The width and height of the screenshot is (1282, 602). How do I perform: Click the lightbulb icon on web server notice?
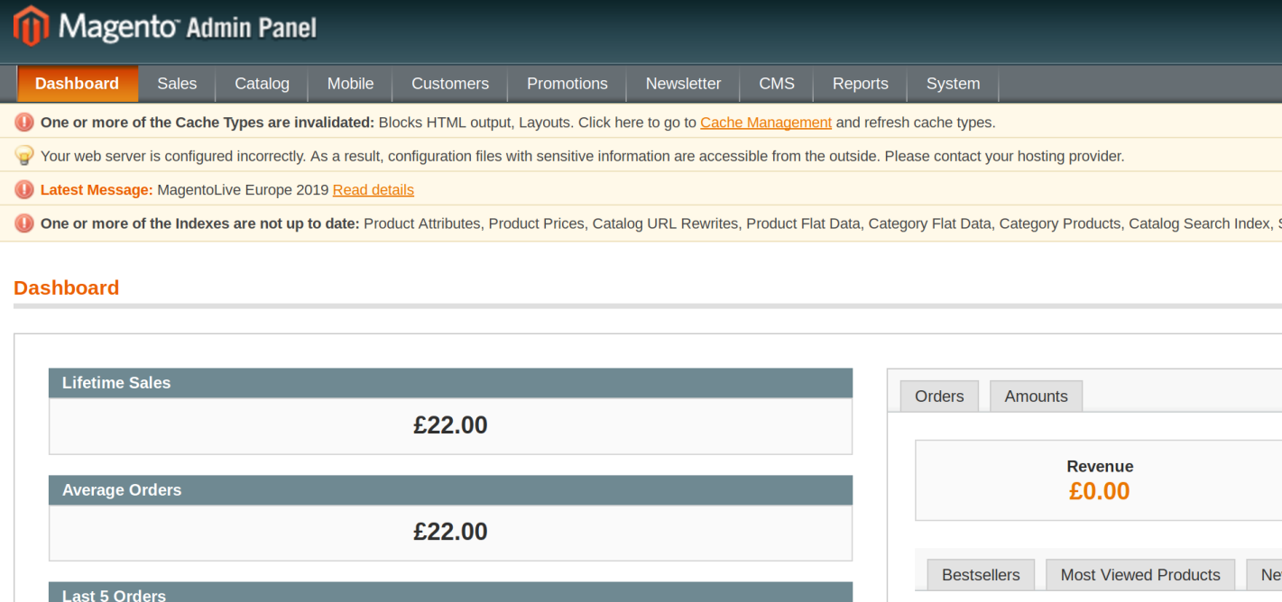pyautogui.click(x=24, y=156)
